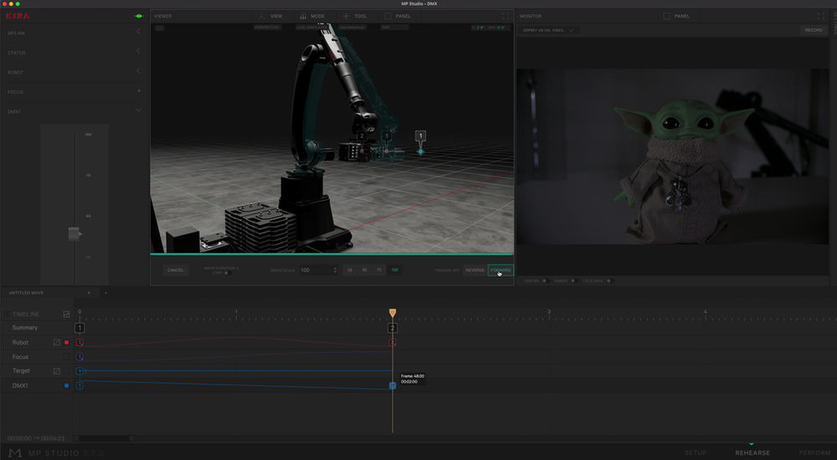Expand the viewer to fullscreen
This screenshot has height=460, width=837.
pos(506,16)
